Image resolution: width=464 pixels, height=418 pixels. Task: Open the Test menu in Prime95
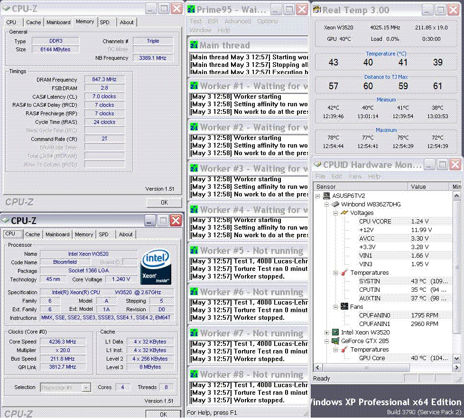click(x=195, y=21)
